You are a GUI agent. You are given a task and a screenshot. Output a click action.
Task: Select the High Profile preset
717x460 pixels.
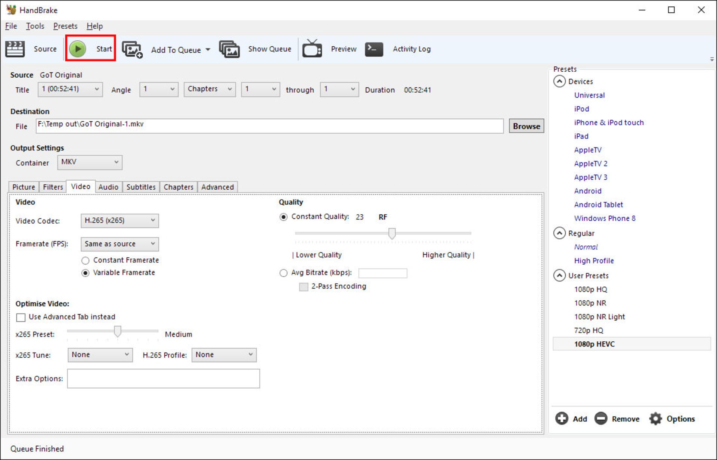pos(594,261)
